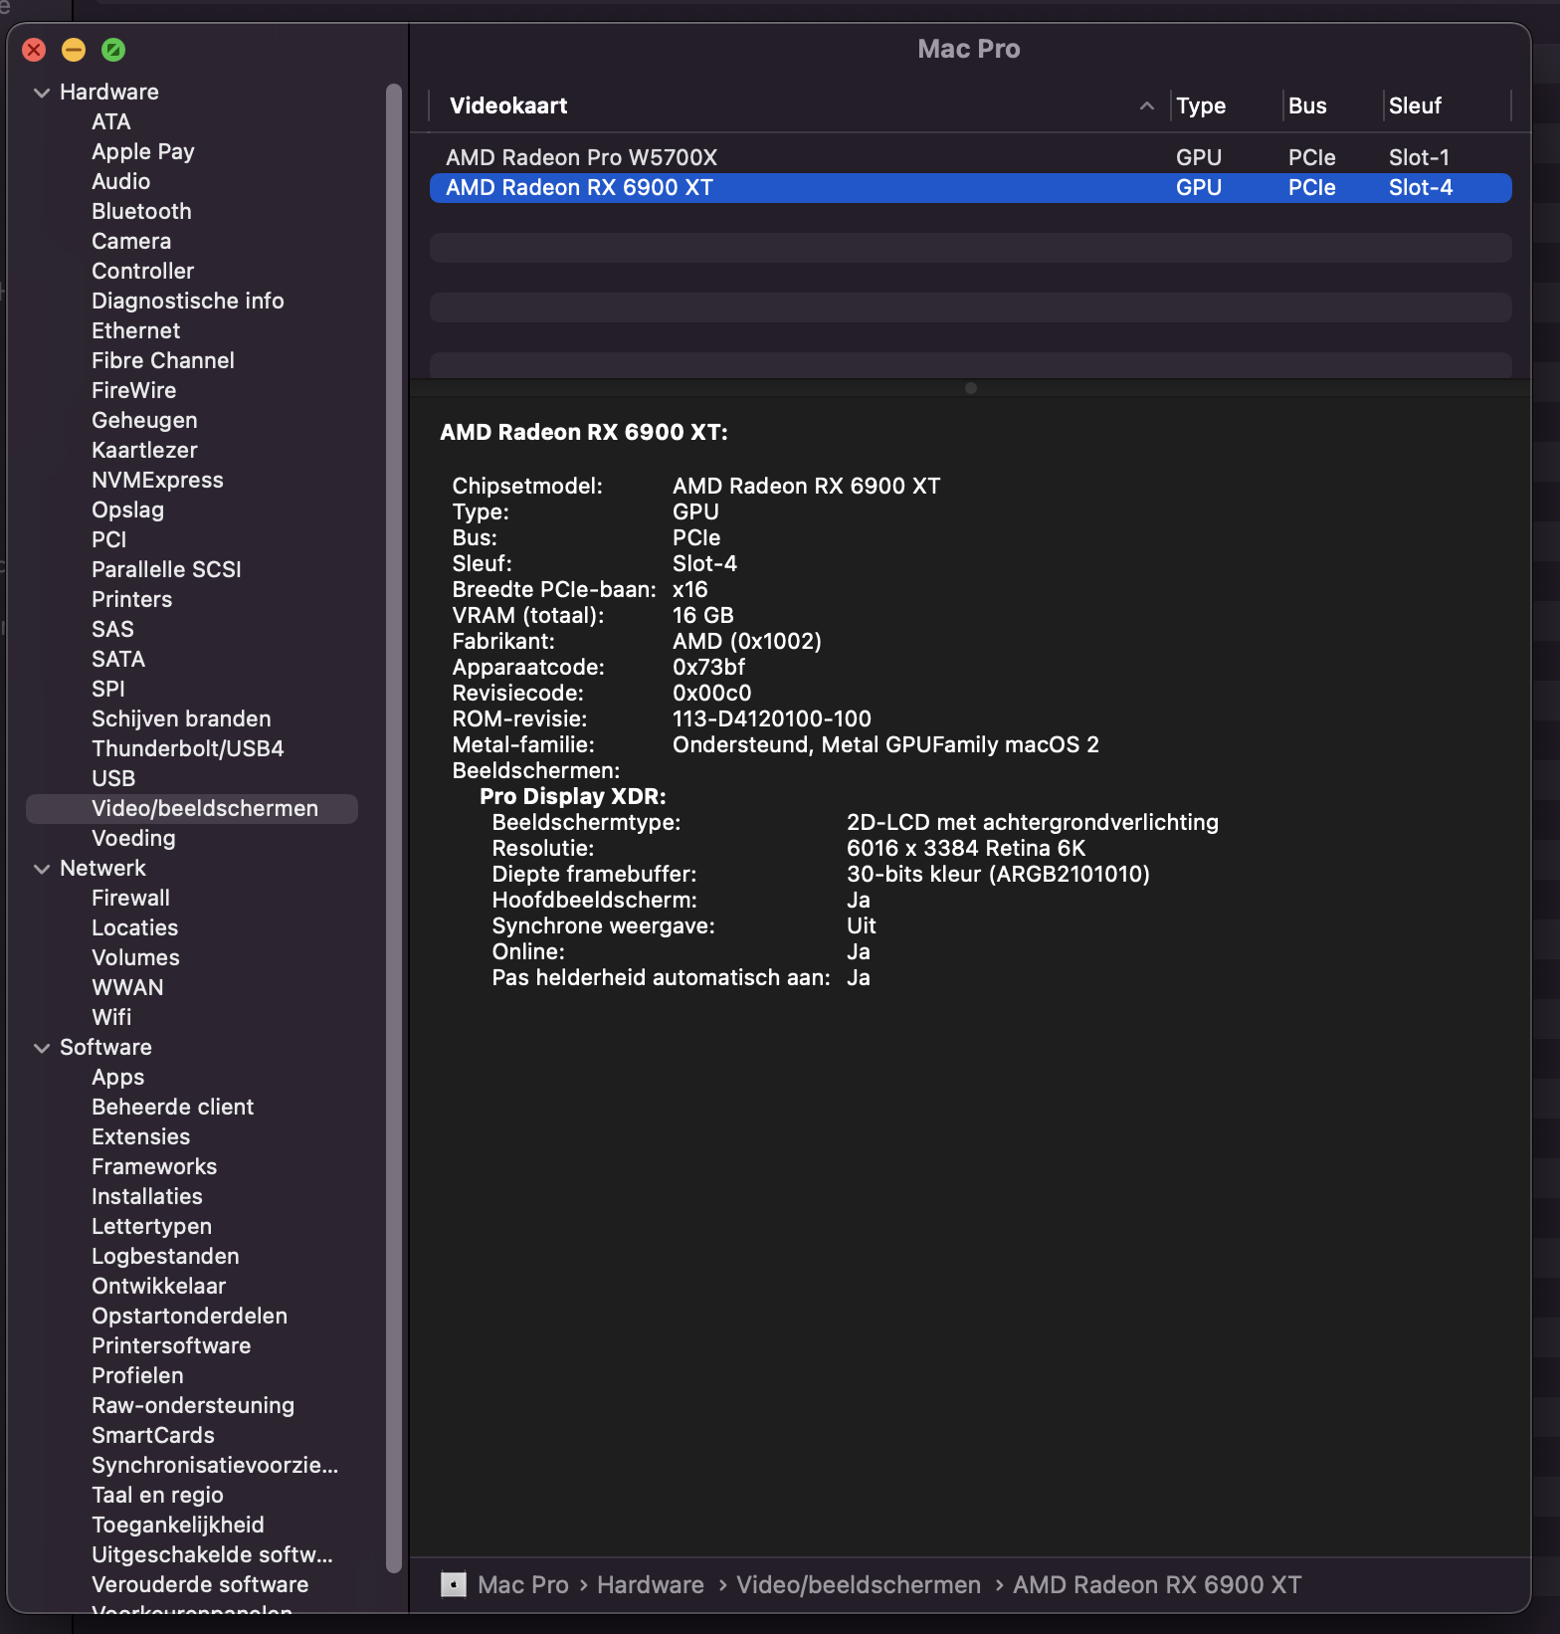Collapse the Hardware section chevron
This screenshot has height=1634, width=1560.
click(42, 93)
